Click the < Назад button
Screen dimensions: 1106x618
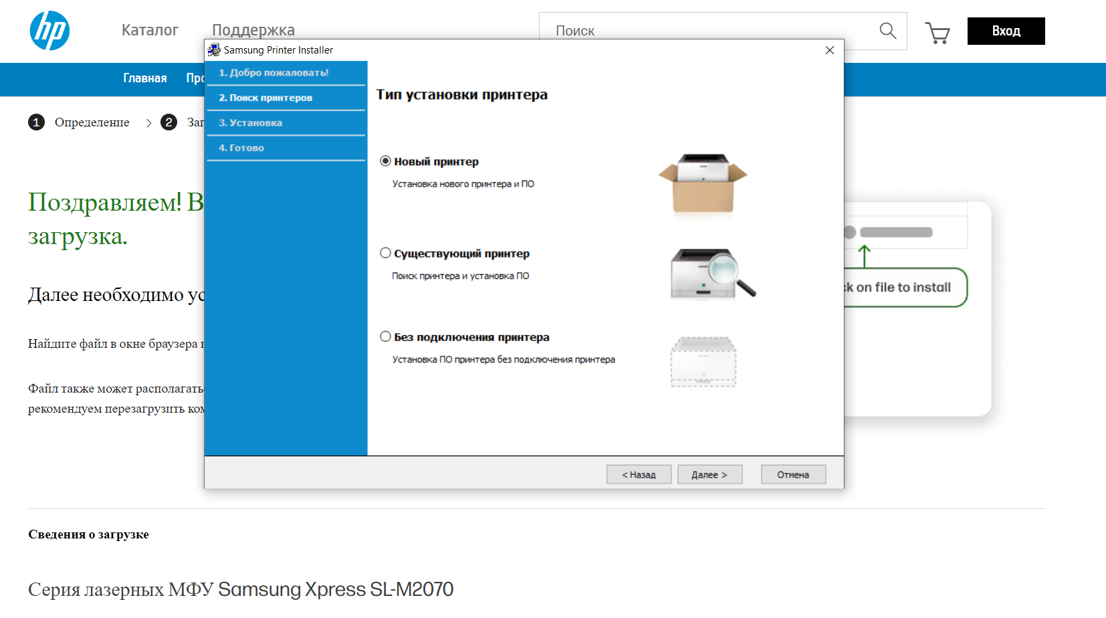point(639,474)
